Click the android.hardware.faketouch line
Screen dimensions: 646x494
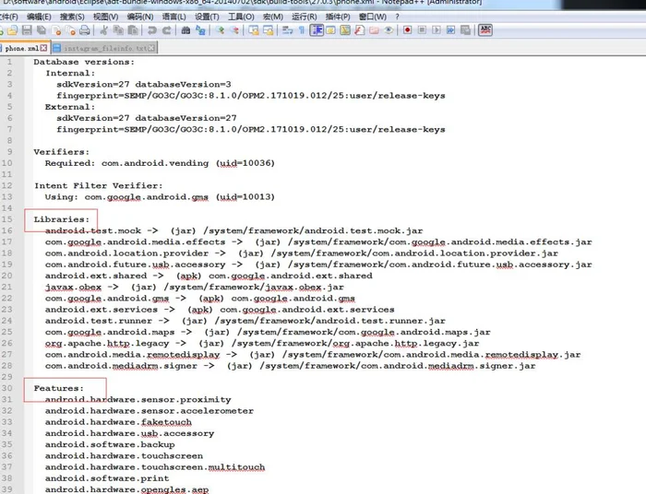click(x=118, y=422)
